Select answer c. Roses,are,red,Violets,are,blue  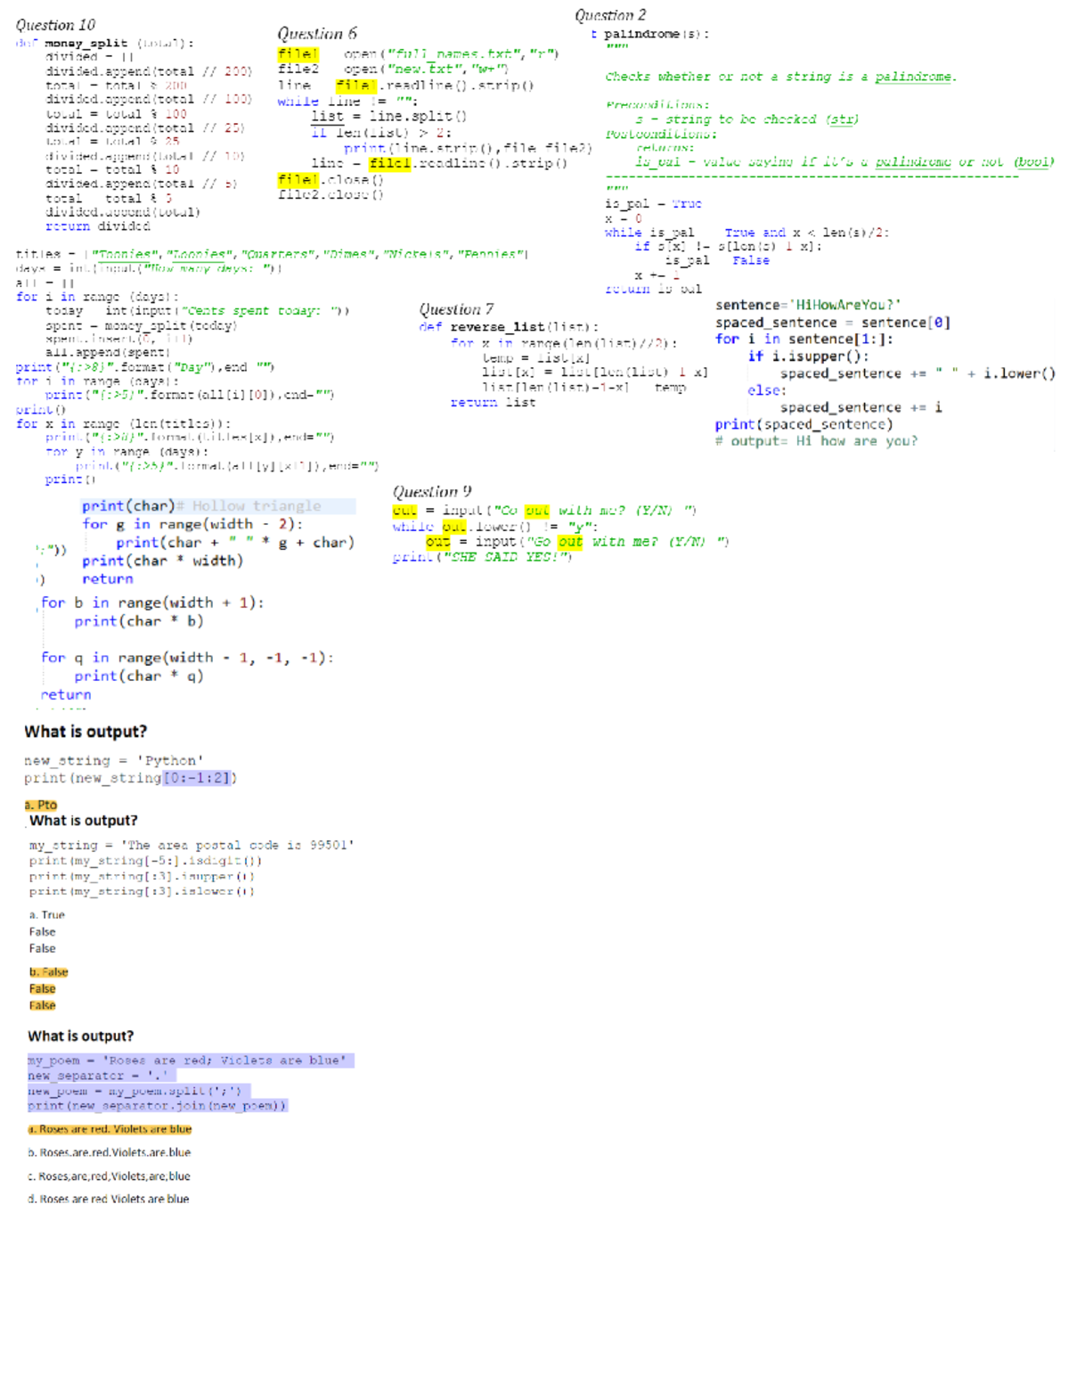(x=109, y=1176)
